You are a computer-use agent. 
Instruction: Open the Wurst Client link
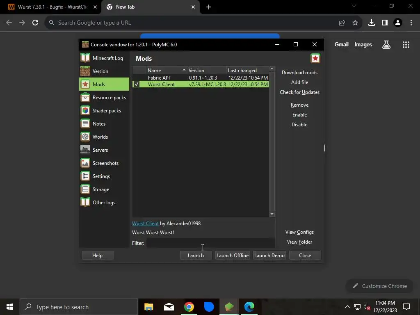click(x=145, y=224)
